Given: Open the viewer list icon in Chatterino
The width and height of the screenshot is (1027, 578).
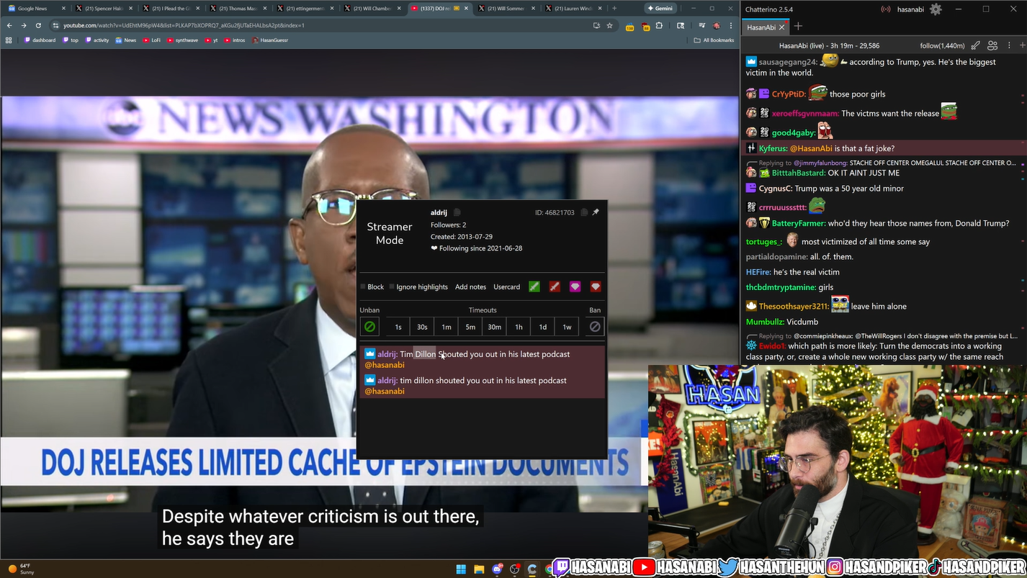Looking at the screenshot, I should (x=992, y=45).
